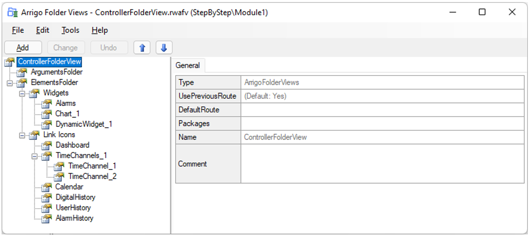Click the Chart_1 node icon
This screenshot has height=237, width=531.
[47, 114]
